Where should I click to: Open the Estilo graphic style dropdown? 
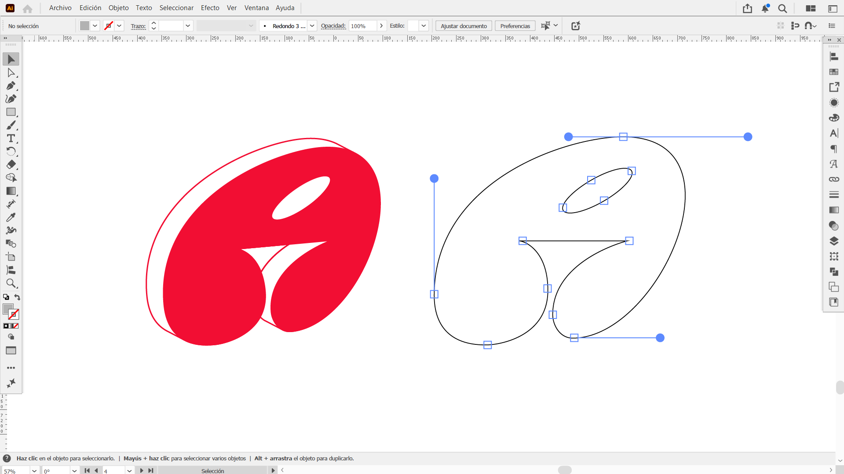pos(424,26)
